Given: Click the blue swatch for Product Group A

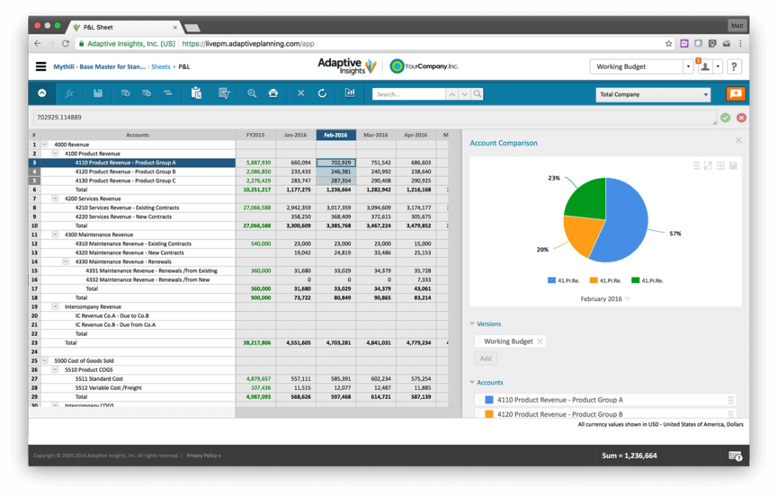Looking at the screenshot, I should click(x=489, y=400).
